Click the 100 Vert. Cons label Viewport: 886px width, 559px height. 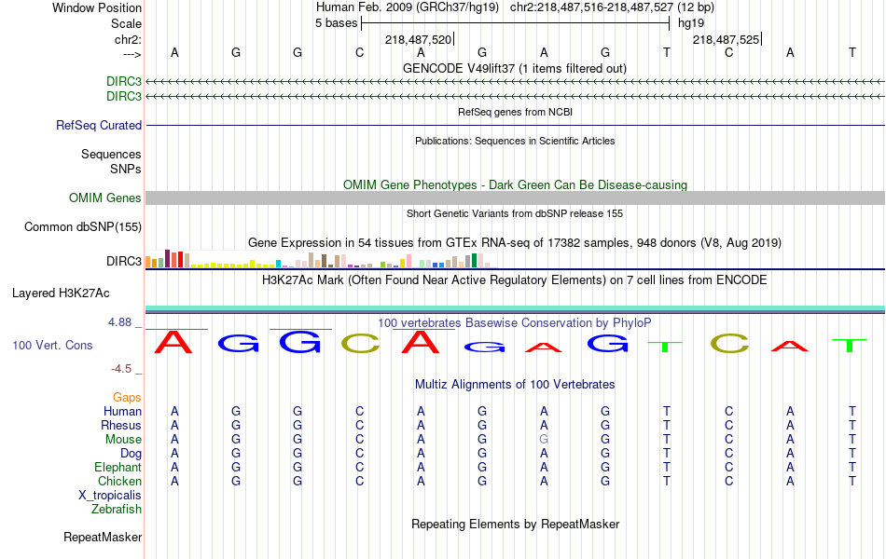tap(52, 345)
